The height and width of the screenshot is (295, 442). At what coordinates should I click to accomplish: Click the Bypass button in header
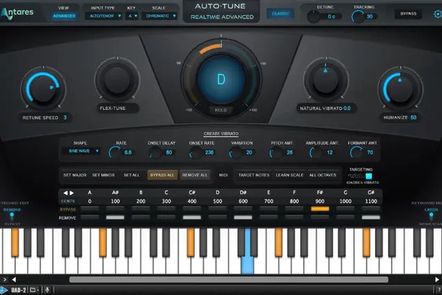pos(408,14)
